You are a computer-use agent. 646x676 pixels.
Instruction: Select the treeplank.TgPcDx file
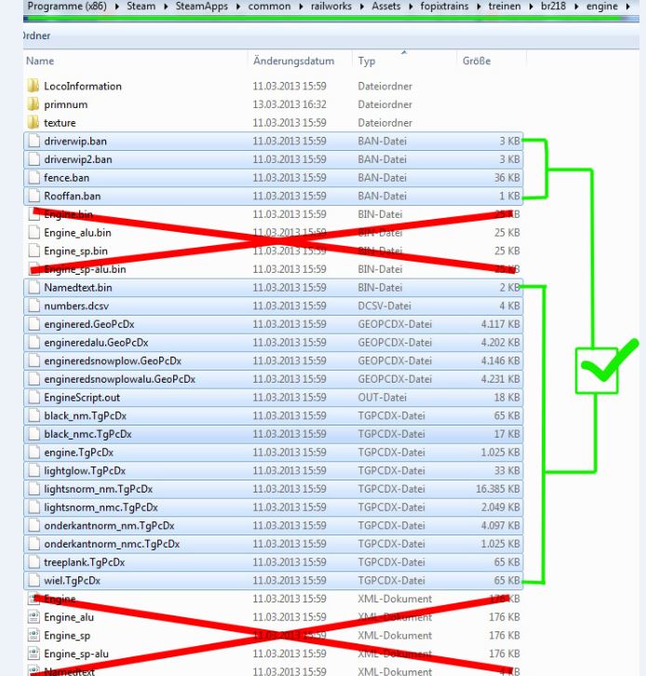pos(274,562)
